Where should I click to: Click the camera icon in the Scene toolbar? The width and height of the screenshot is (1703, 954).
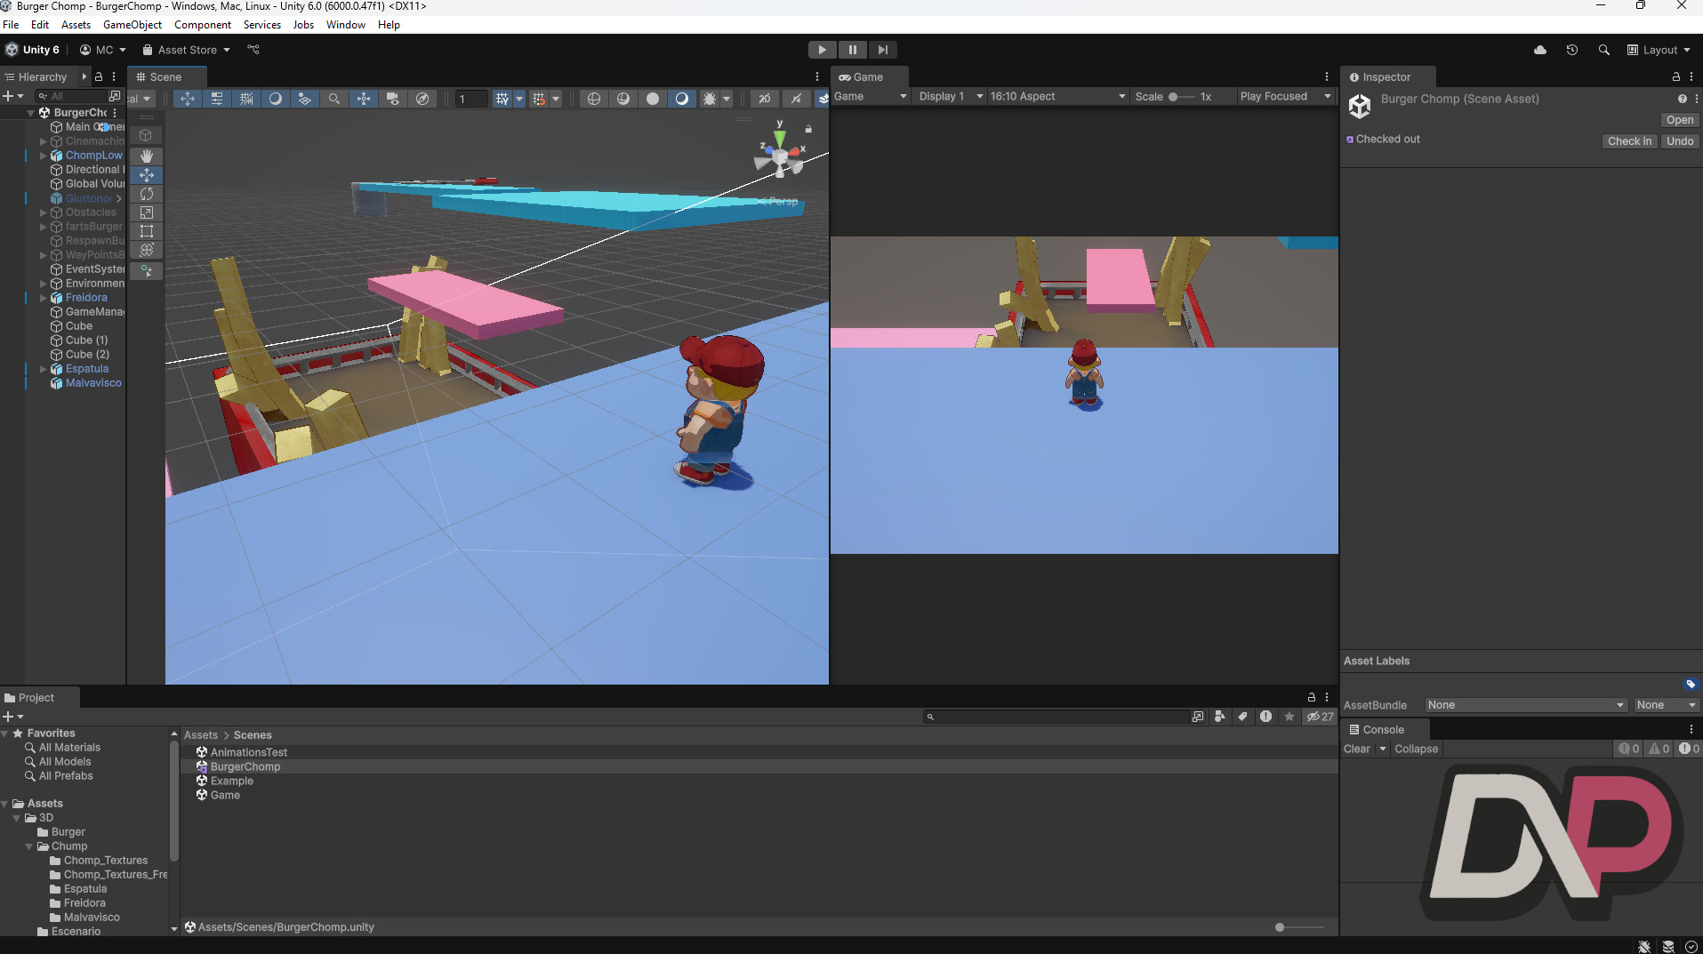pyautogui.click(x=393, y=99)
